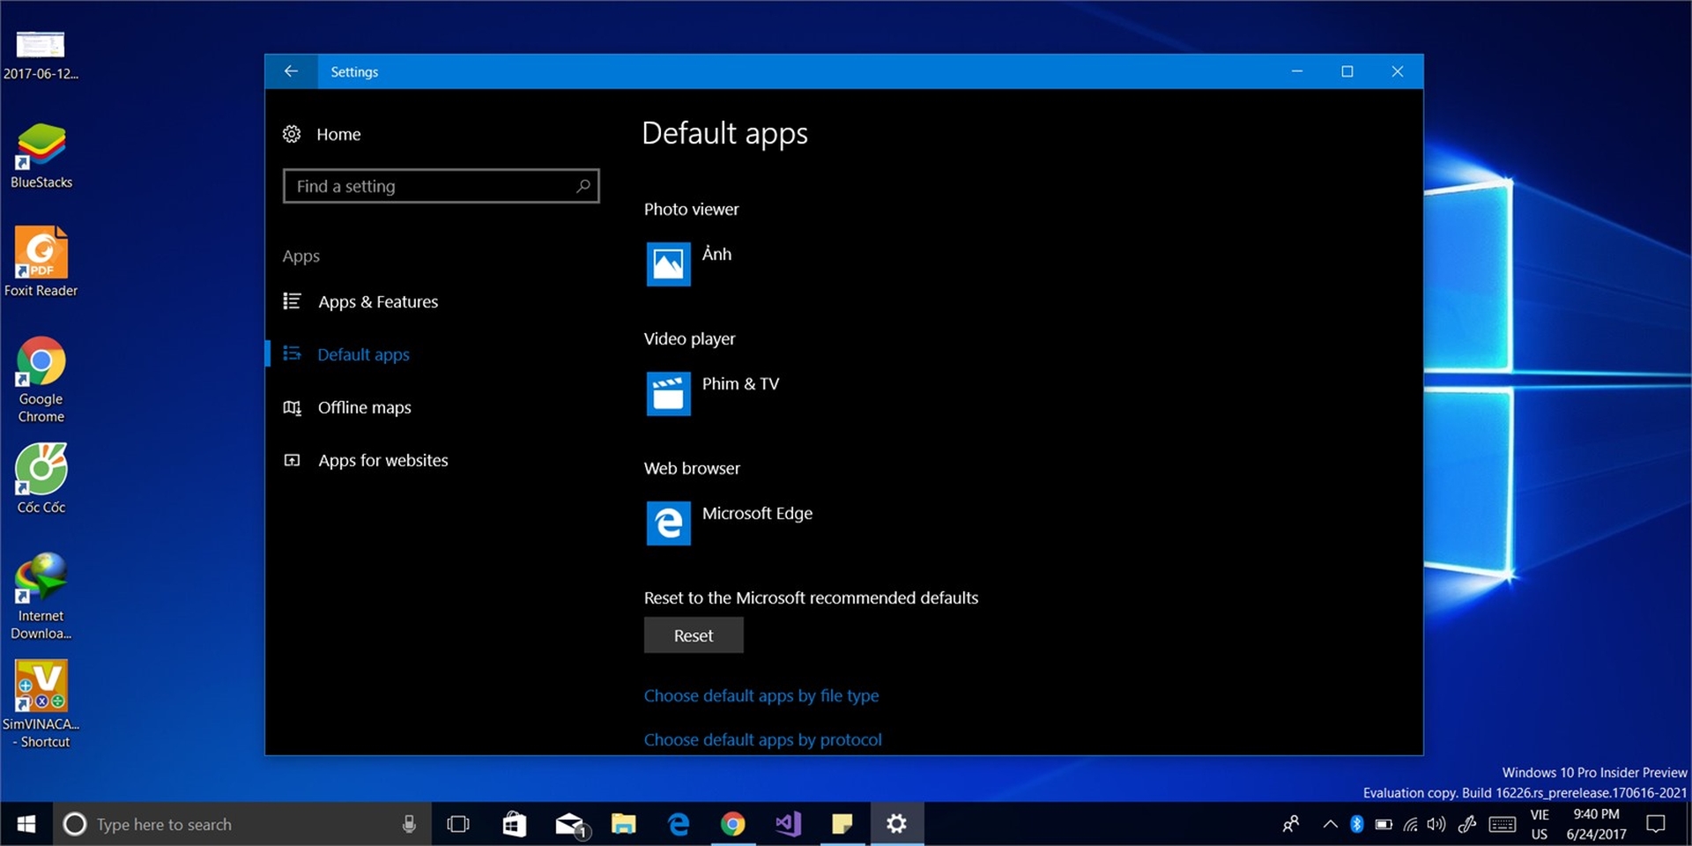Open Foxit Reader desktop shortcut
Image resolution: width=1692 pixels, height=846 pixels.
click(x=41, y=262)
